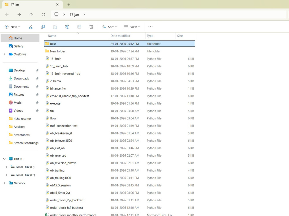Click chevron before 17 jan breadcrumb
This screenshot has height=216, width=289.
[x=64, y=14]
